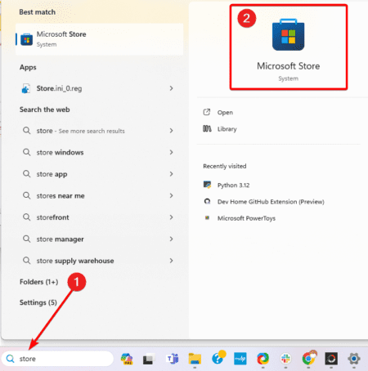Expand chevron next to 'store manager'
The height and width of the screenshot is (371, 368).
pos(171,239)
